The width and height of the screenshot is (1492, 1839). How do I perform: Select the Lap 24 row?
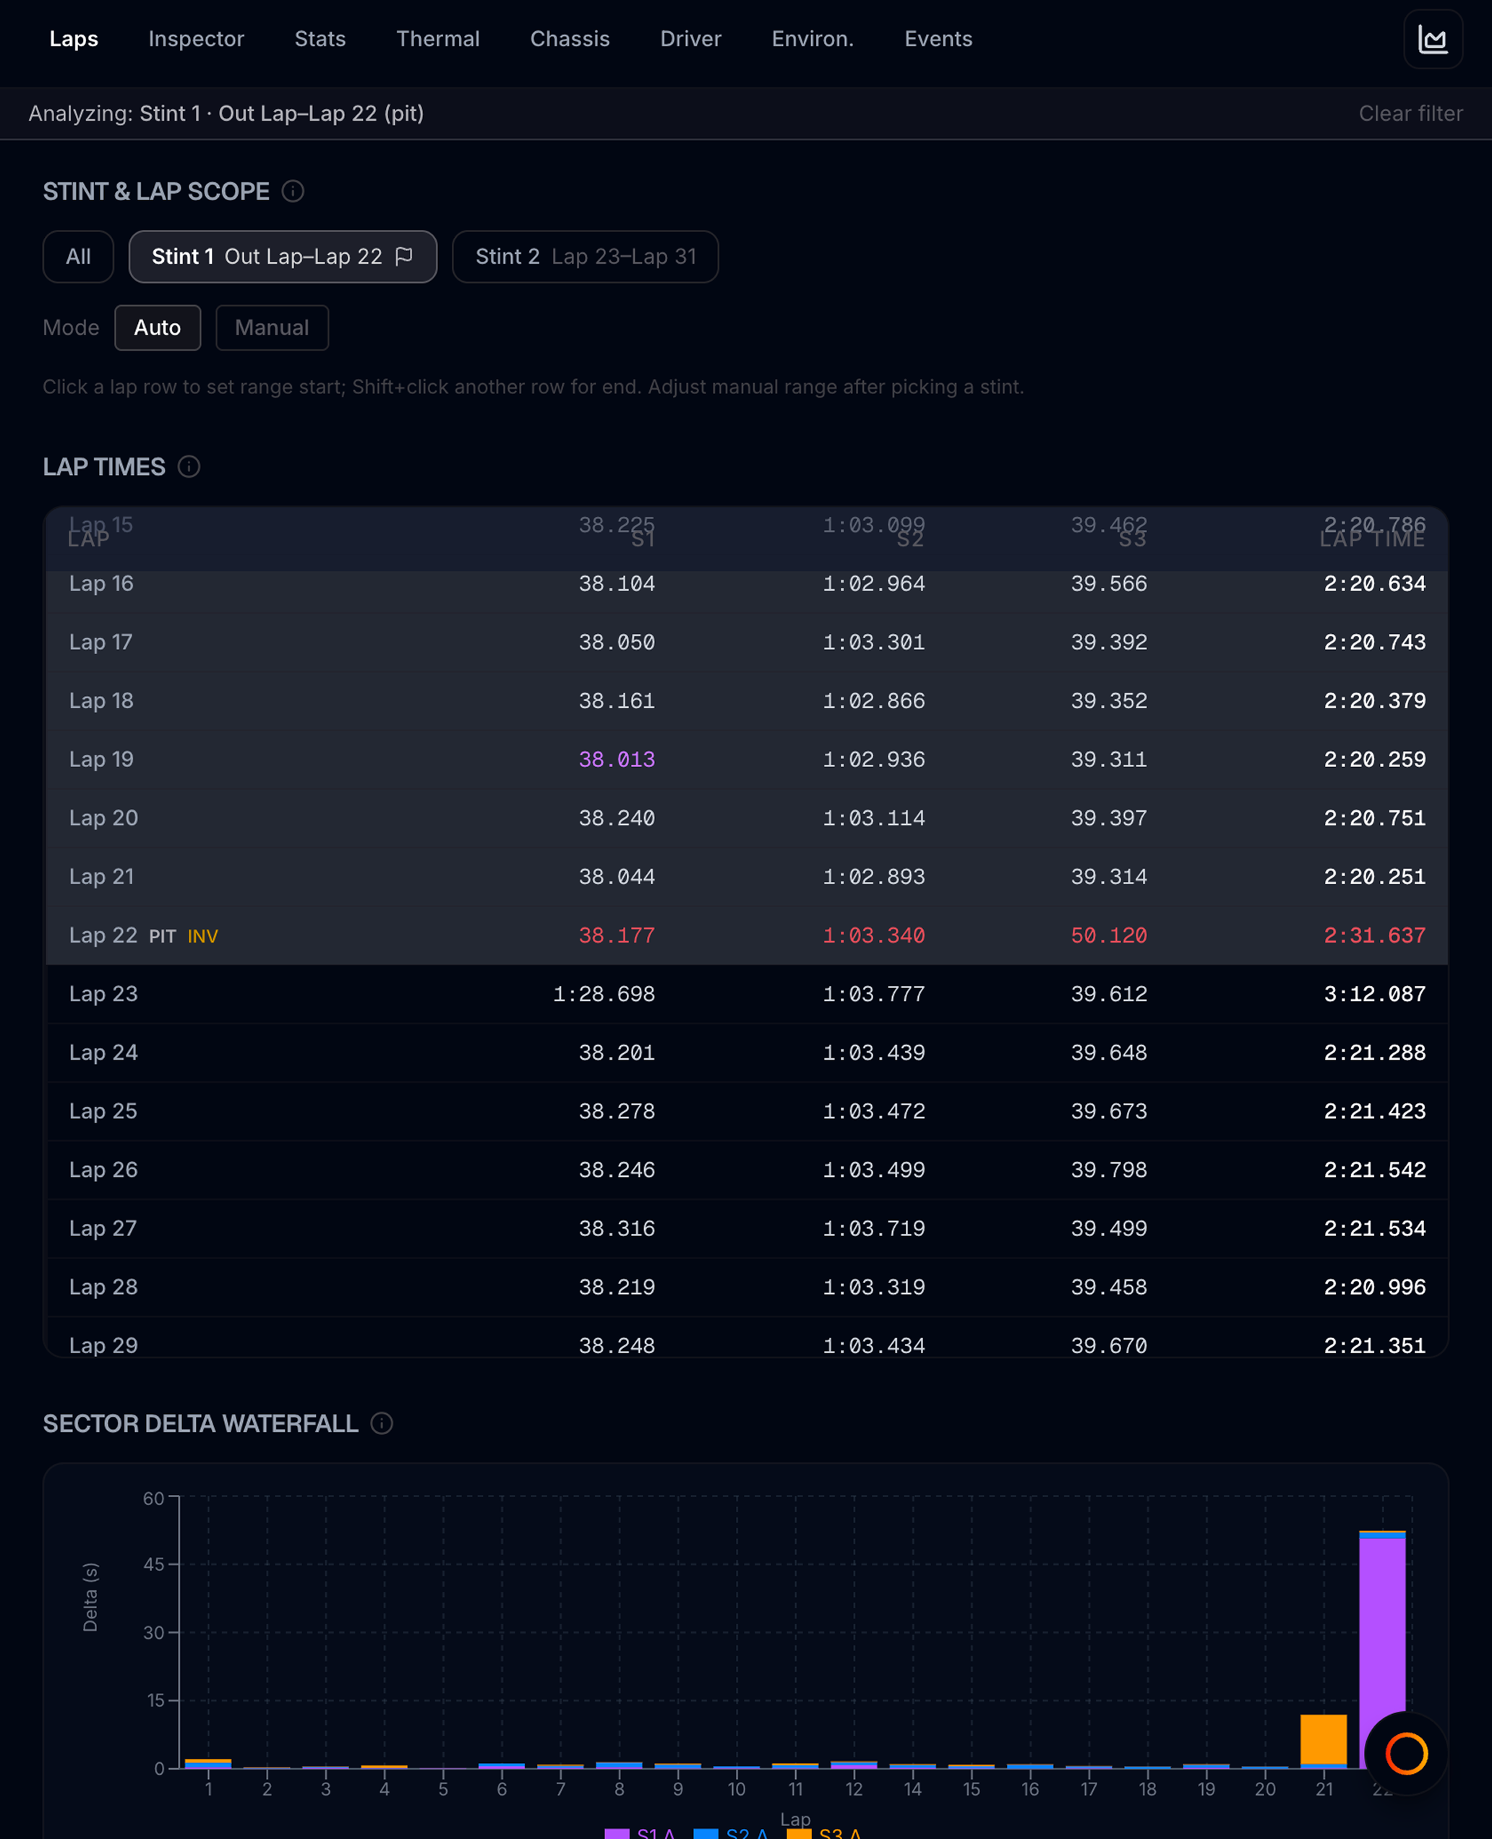746,1053
